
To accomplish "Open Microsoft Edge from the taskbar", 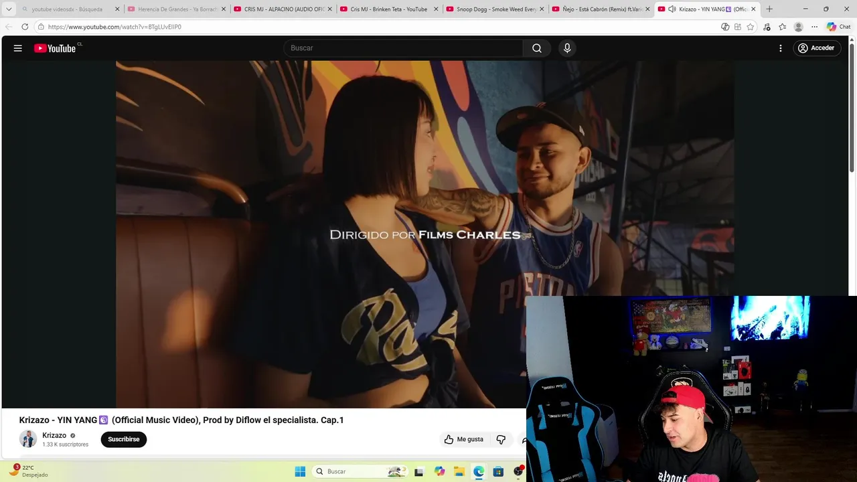I will (x=479, y=471).
